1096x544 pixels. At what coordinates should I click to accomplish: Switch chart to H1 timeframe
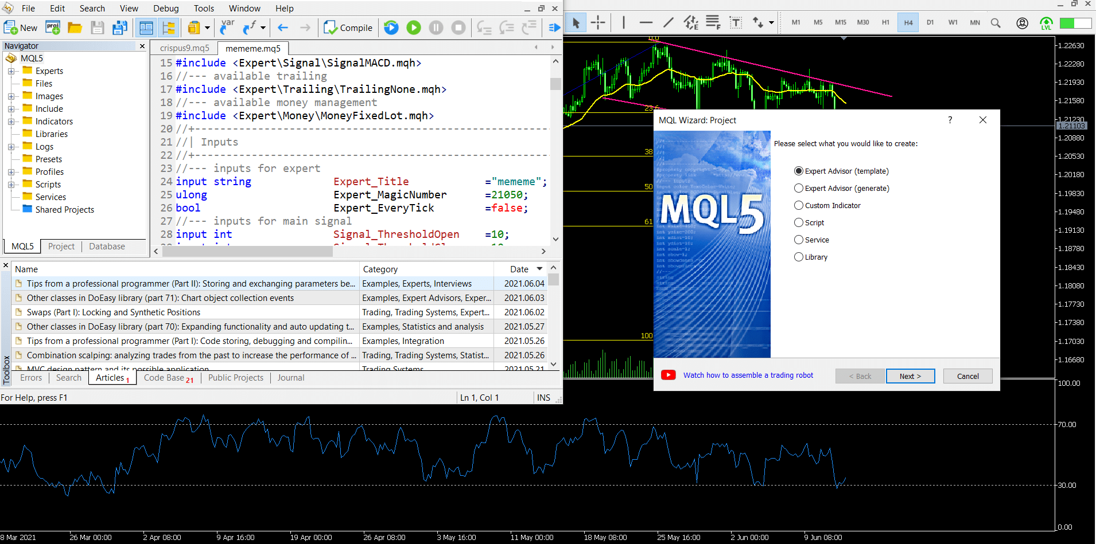[x=885, y=22]
